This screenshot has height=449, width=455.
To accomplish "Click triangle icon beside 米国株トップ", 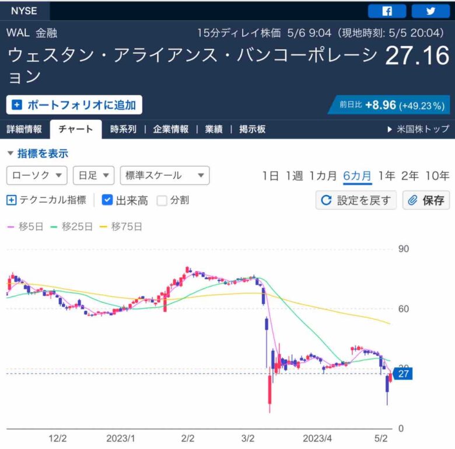I will tap(390, 129).
